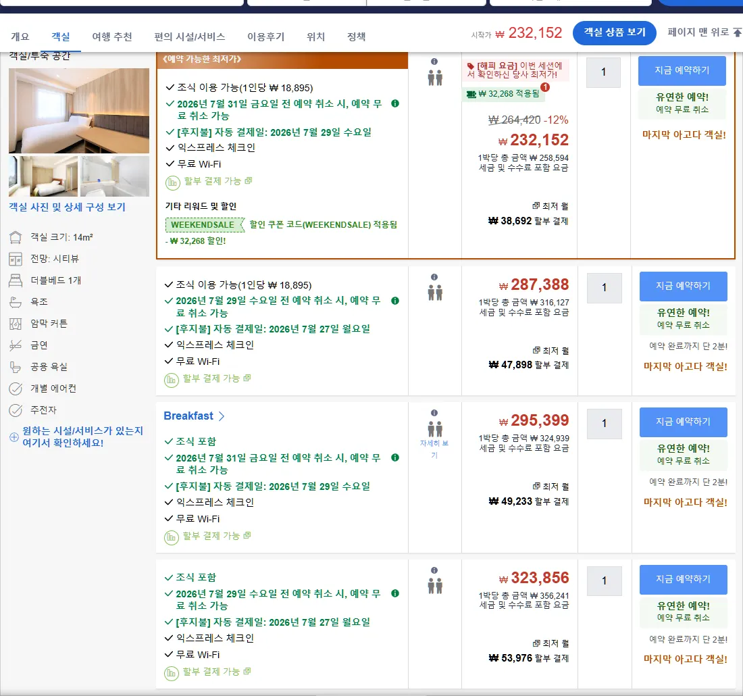Click 객실 상품 보기 button

tap(615, 32)
